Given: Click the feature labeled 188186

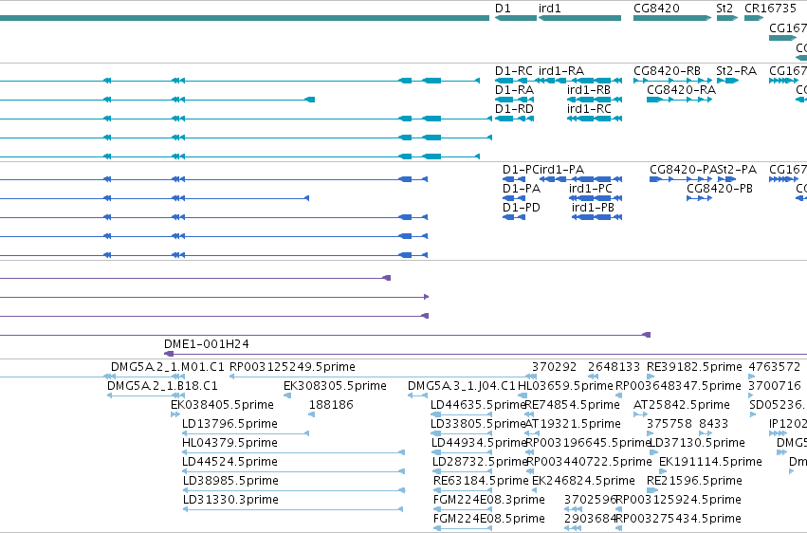Looking at the screenshot, I should click(311, 415).
